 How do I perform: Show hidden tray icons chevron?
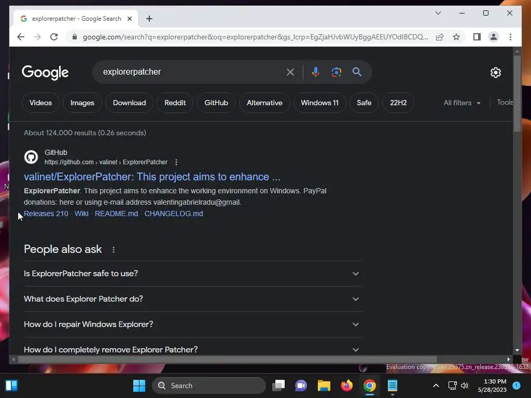coord(436,386)
